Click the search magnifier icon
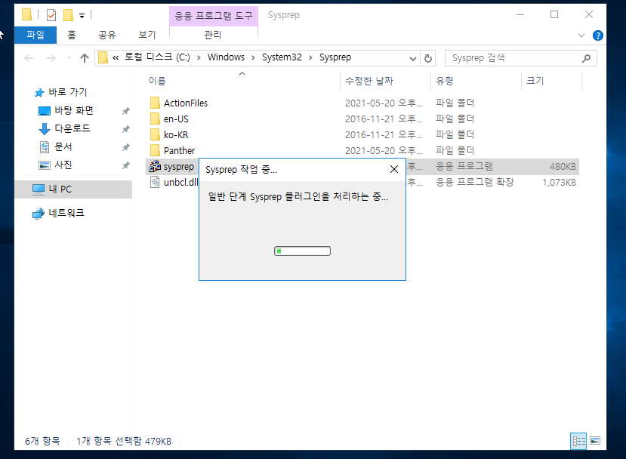626x459 pixels. [586, 58]
